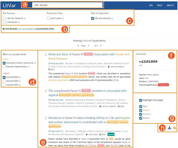
Task: Open external link icon for PMID 18235085
Action: point(49,100)
